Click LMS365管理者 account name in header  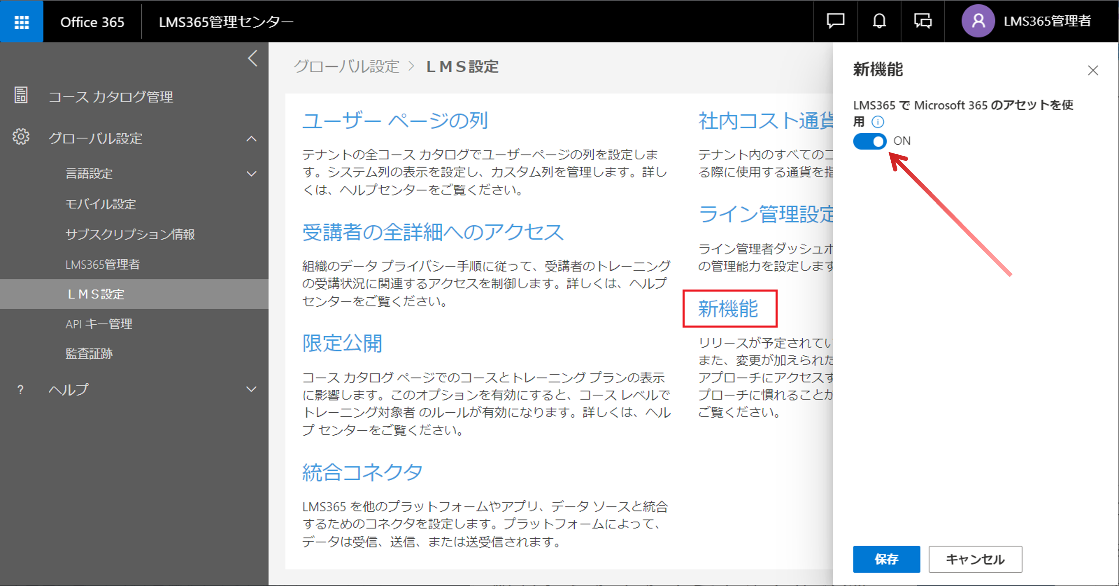pyautogui.click(x=1047, y=21)
